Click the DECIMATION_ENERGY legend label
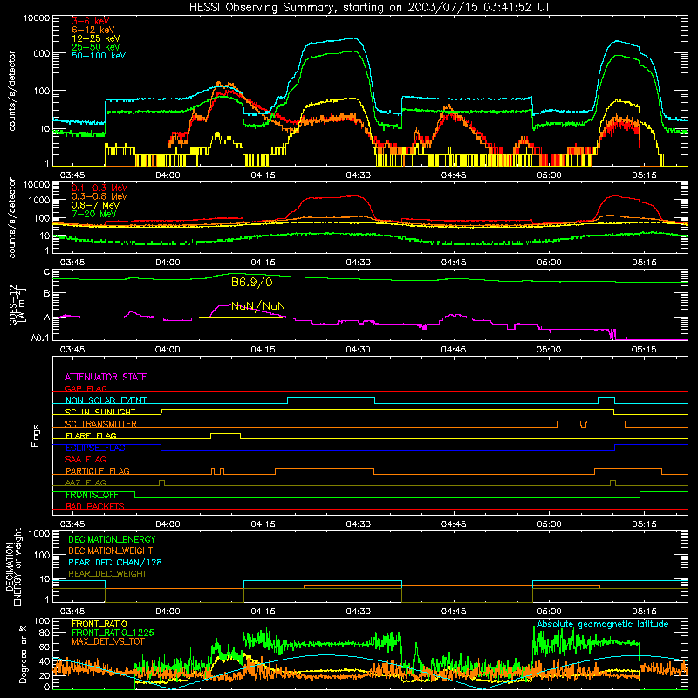The width and height of the screenshot is (698, 698). [112, 539]
